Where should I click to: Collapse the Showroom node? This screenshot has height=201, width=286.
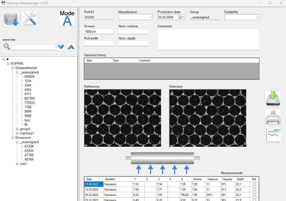click(x=13, y=138)
